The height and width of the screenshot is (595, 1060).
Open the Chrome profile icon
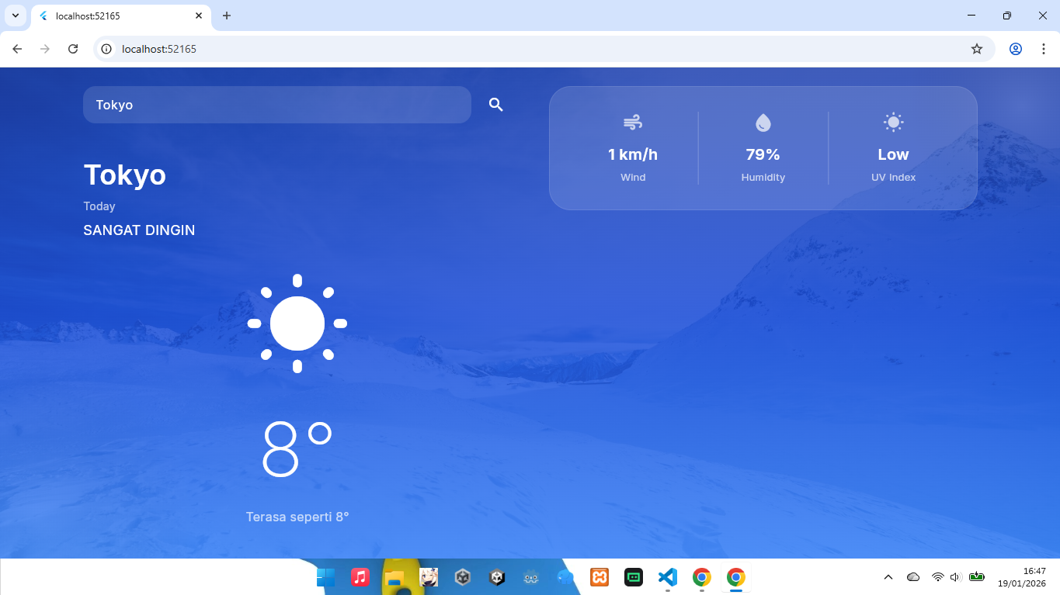click(x=1015, y=49)
